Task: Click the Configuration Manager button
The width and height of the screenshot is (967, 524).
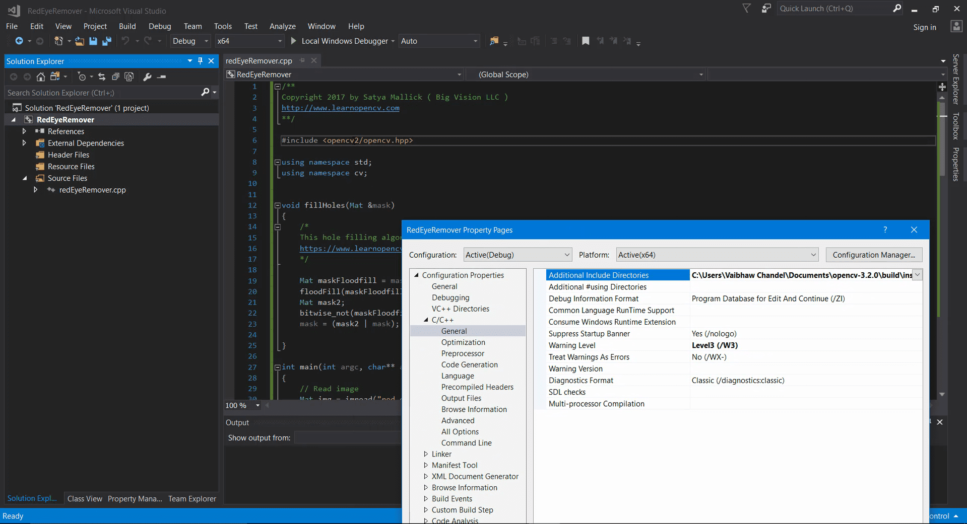Action: tap(874, 255)
